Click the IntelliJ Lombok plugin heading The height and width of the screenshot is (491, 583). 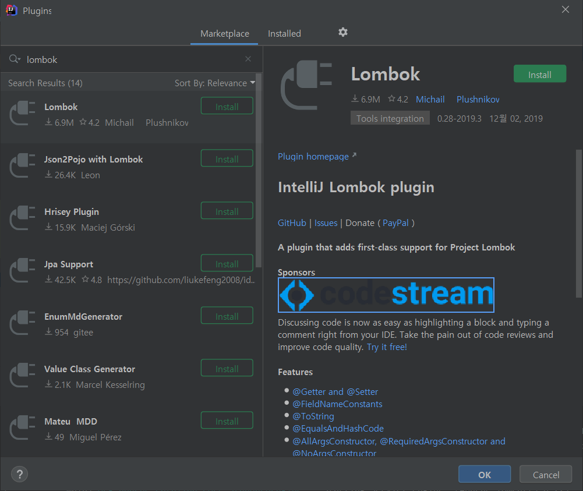coord(356,187)
